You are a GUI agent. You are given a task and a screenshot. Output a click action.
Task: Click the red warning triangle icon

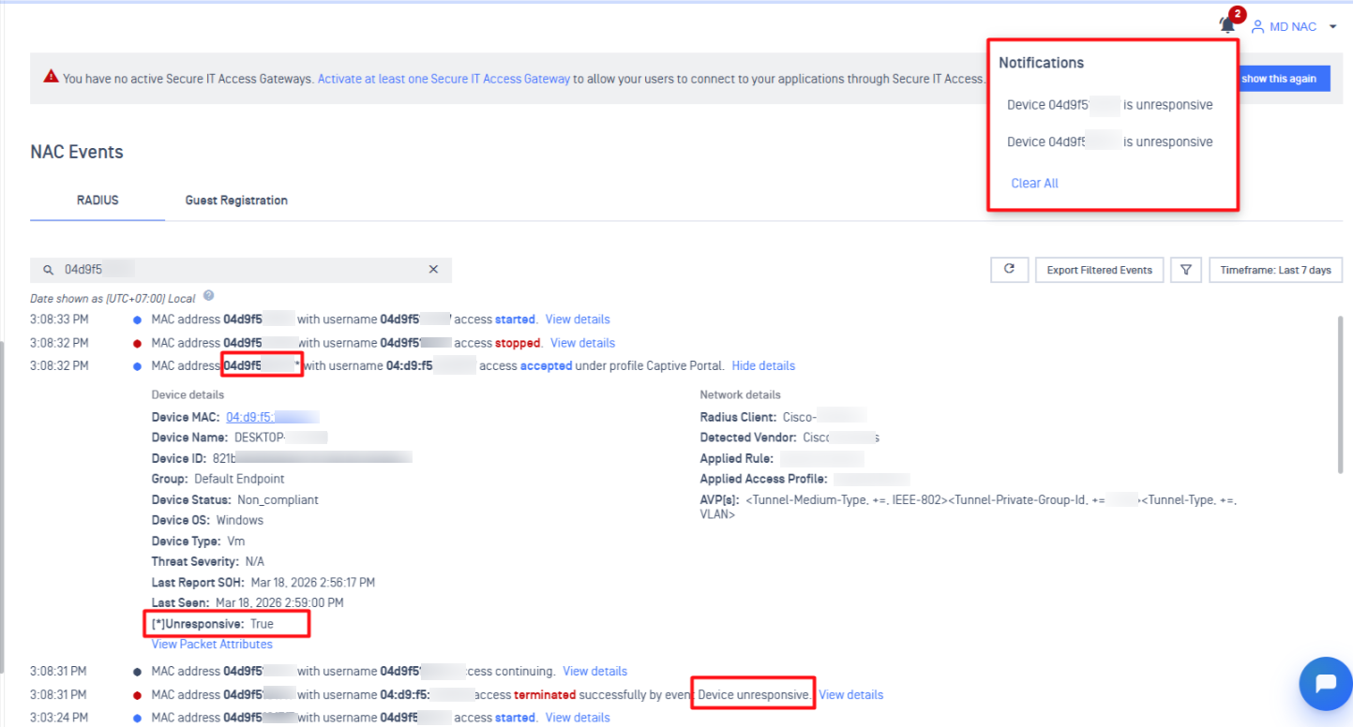coord(52,77)
